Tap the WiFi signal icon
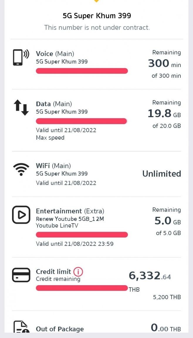 click(21, 169)
